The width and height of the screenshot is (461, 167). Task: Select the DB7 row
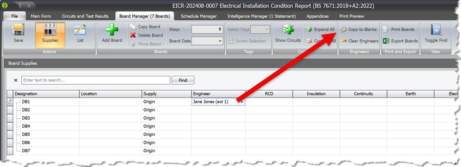26,151
